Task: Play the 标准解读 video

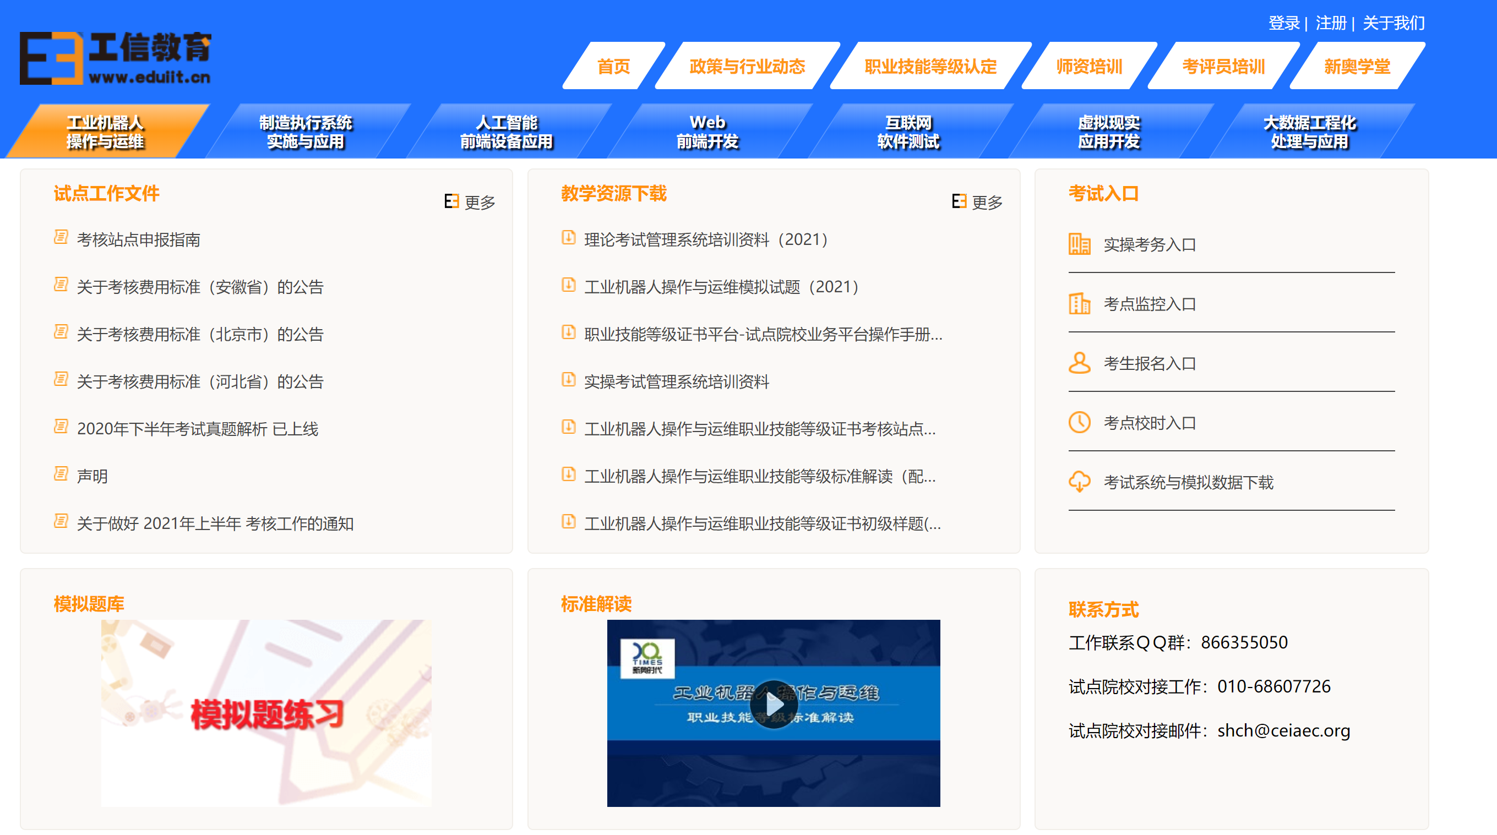Action: click(x=774, y=704)
